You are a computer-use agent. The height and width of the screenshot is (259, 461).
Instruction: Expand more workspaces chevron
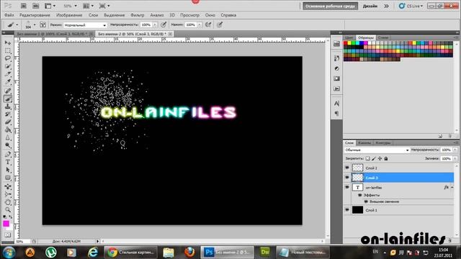click(386, 6)
